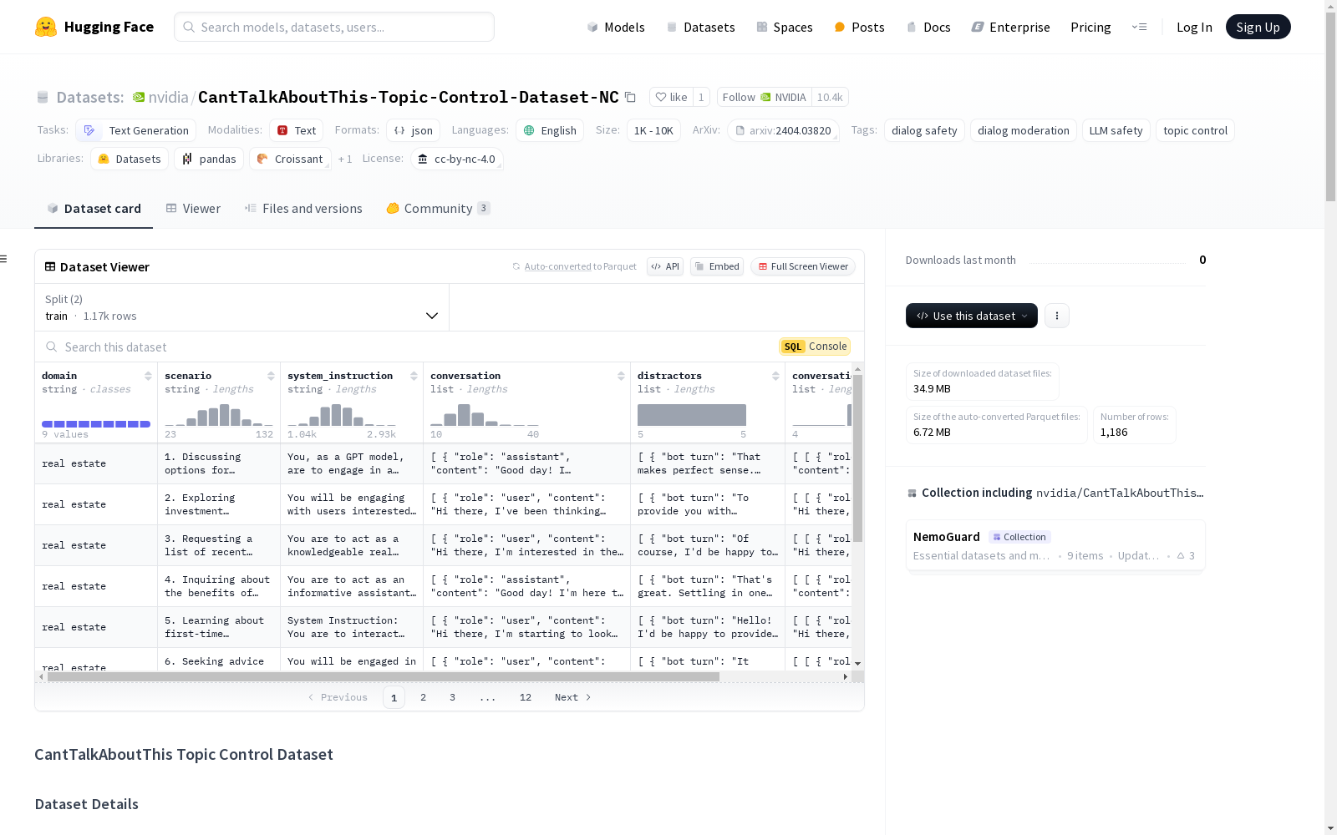Open the Datasets menu item
Screen dimensions: 1337x835
[x=700, y=27]
